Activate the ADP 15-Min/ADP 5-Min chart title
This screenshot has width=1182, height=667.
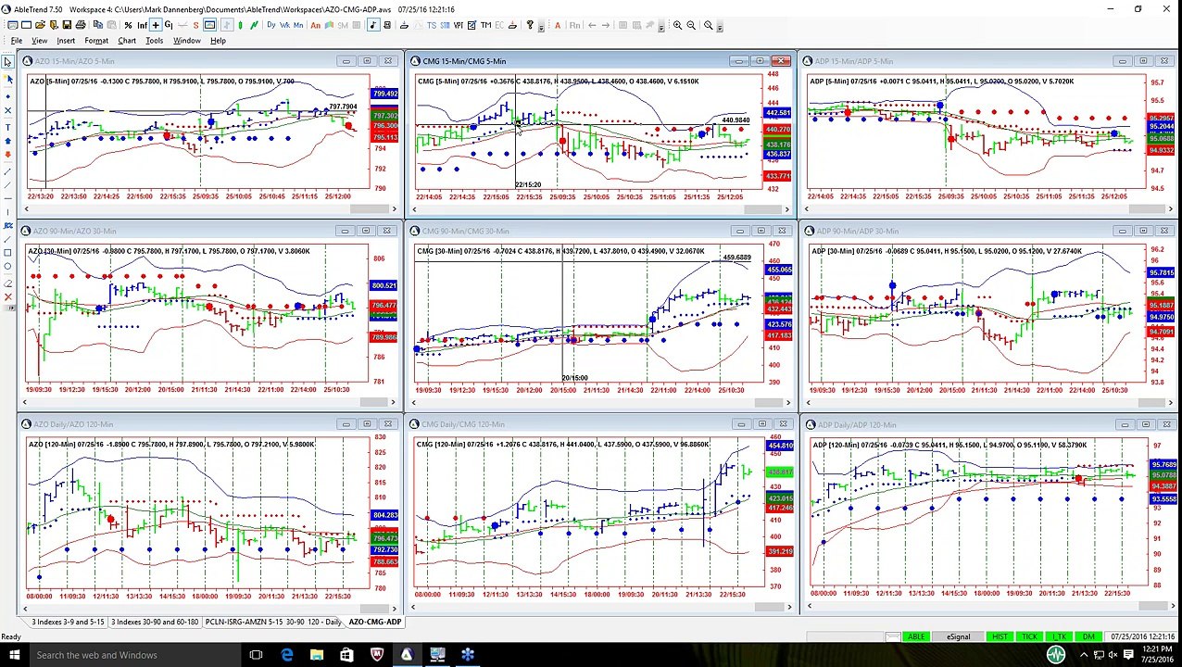coord(854,61)
